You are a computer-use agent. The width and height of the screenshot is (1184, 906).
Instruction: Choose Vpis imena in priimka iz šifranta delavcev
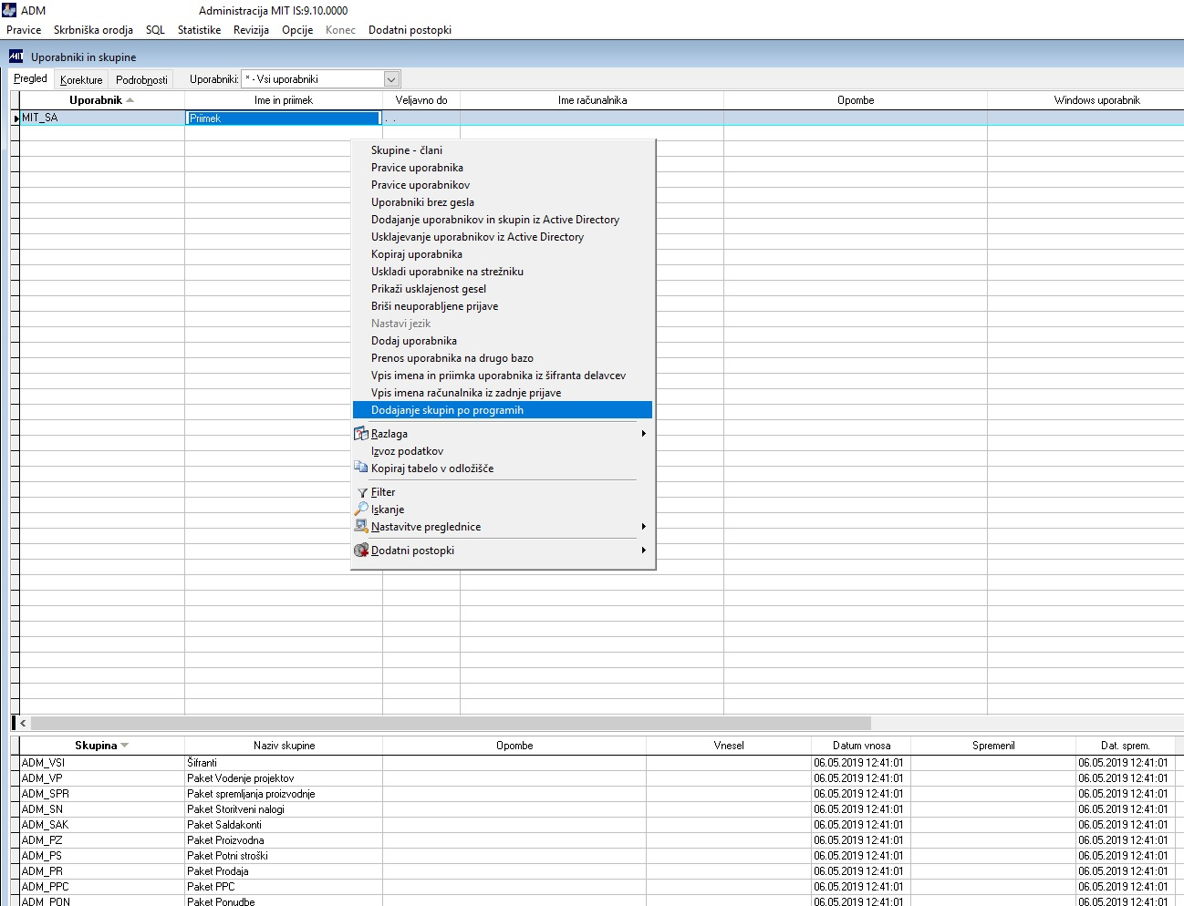click(x=503, y=376)
